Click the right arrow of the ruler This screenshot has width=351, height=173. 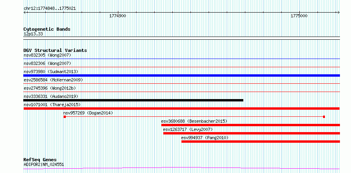338,12
